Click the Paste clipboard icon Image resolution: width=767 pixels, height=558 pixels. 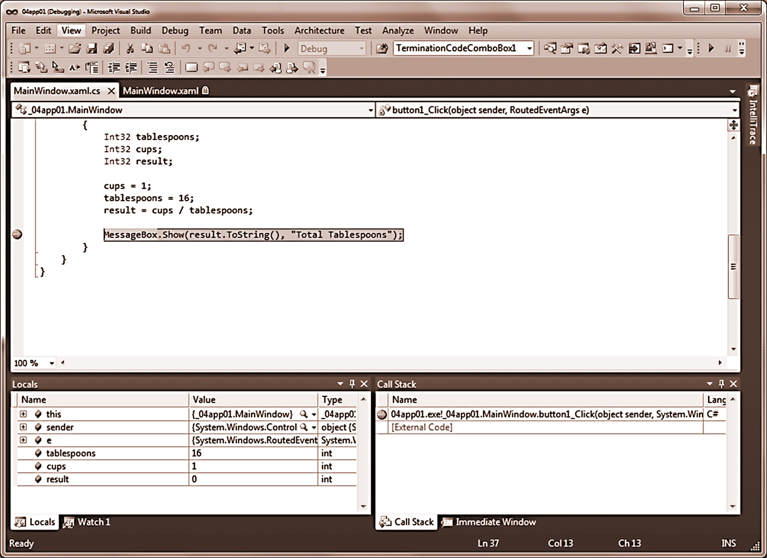pyautogui.click(x=164, y=49)
